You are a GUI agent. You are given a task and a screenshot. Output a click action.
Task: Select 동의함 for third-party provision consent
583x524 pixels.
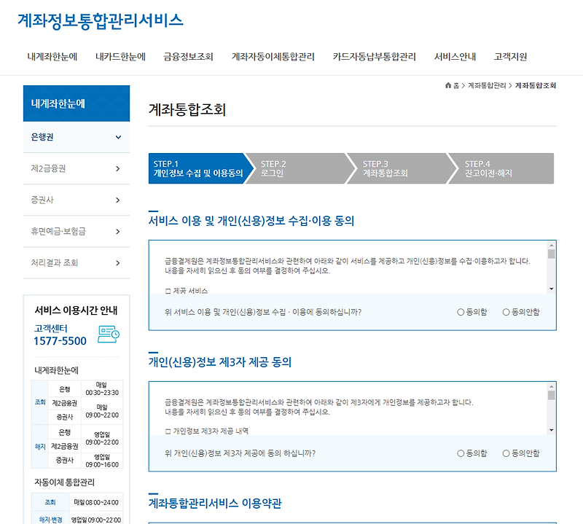pyautogui.click(x=461, y=453)
